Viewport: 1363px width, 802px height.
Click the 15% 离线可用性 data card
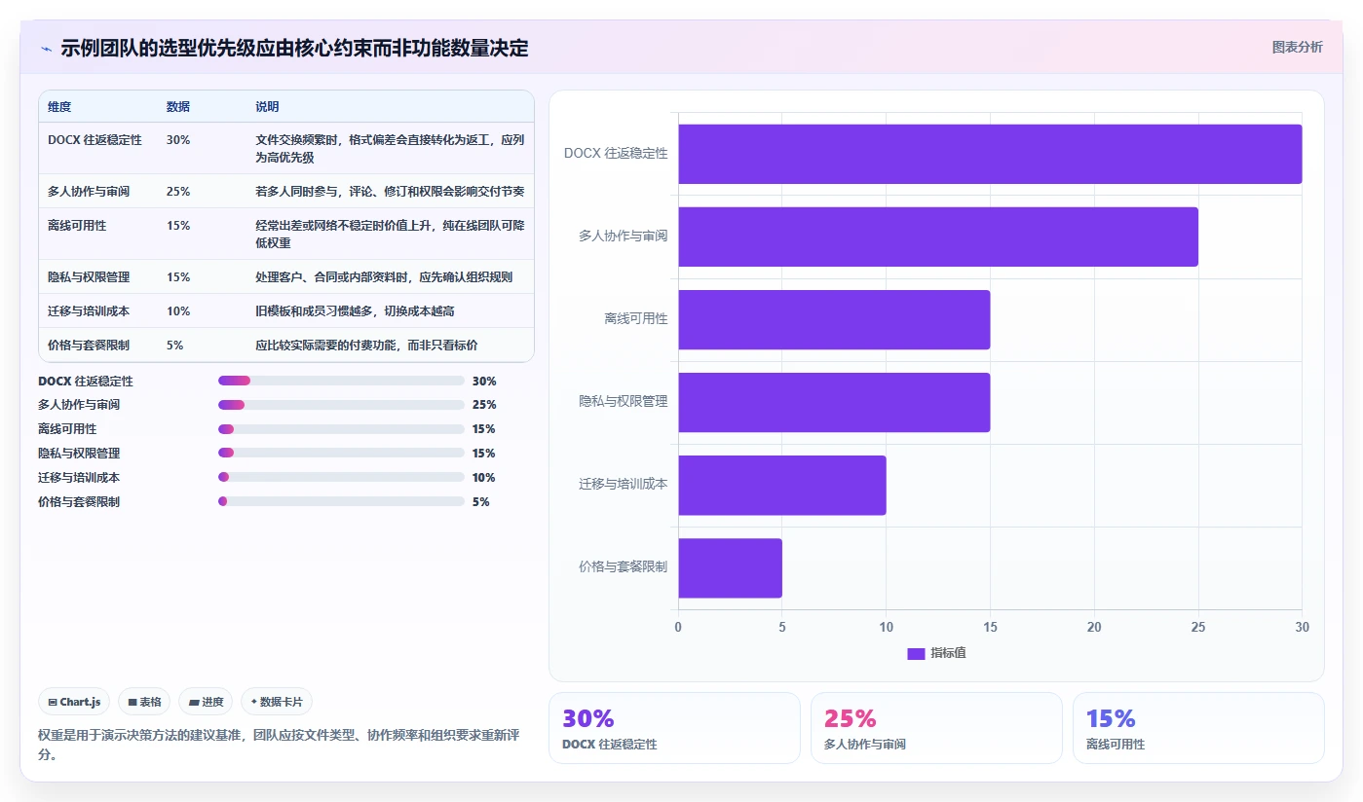pyautogui.click(x=1198, y=728)
